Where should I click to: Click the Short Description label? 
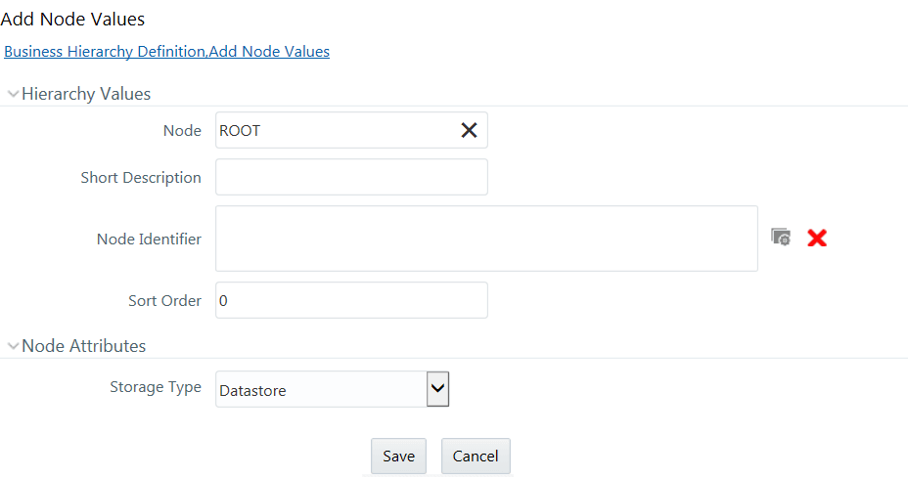point(141,178)
